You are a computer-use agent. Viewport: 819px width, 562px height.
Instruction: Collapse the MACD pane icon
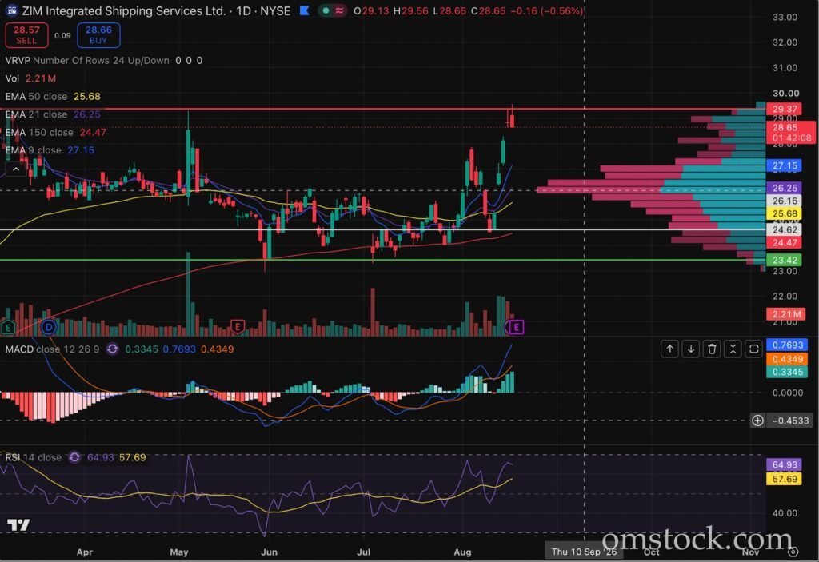733,349
